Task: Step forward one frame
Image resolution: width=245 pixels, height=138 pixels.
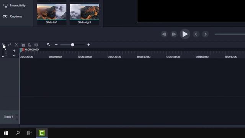Action: [174, 34]
